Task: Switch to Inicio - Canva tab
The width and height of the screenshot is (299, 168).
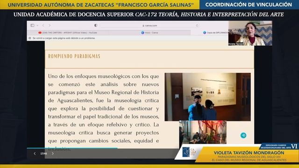Action: [x=149, y=33]
